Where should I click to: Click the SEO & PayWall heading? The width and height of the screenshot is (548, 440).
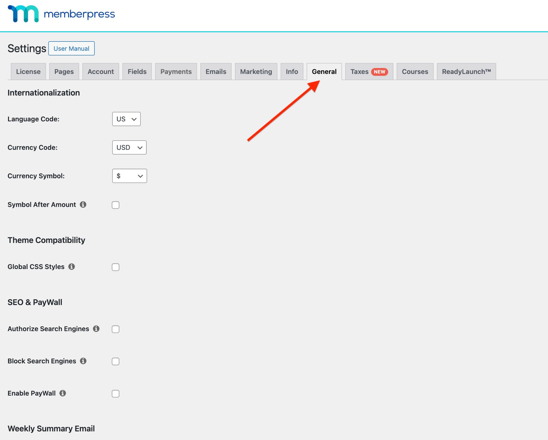pyautogui.click(x=35, y=302)
